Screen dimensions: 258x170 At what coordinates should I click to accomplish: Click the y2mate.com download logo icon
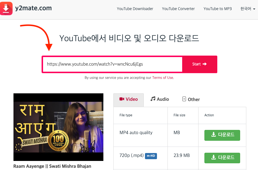6,8
